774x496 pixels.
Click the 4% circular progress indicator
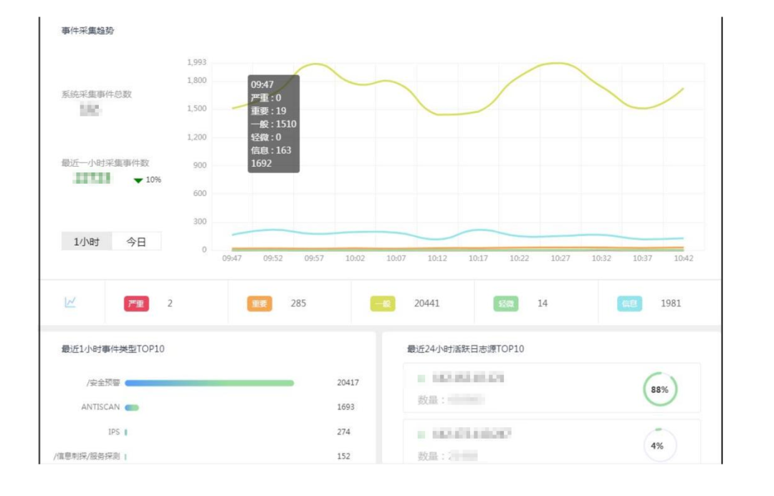click(x=657, y=446)
